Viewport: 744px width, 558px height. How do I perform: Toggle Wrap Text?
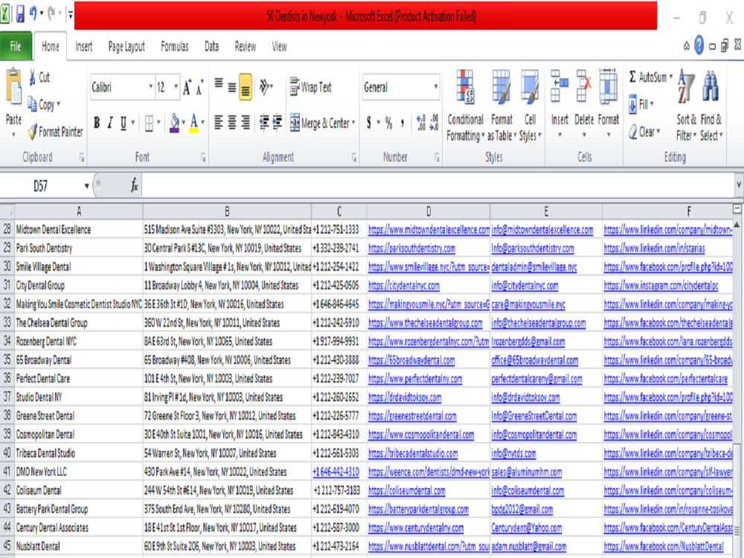[x=311, y=87]
